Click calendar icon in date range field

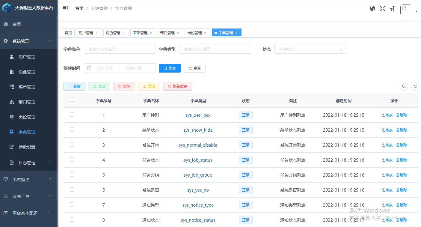click(89, 68)
